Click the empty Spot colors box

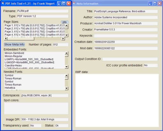pyautogui.click(x=36, y=108)
